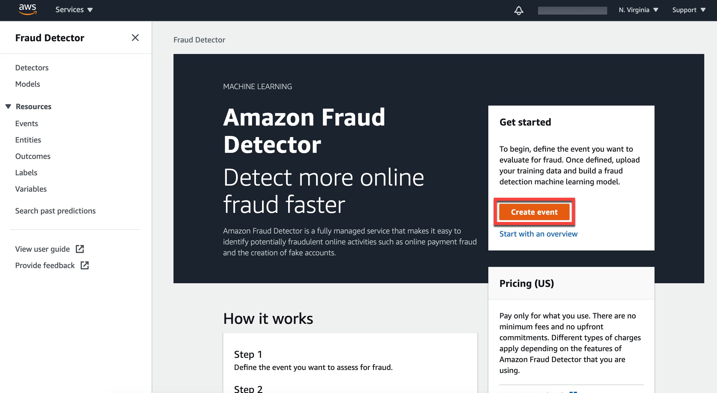Open the notifications bell icon
This screenshot has height=393, width=717.
point(519,10)
